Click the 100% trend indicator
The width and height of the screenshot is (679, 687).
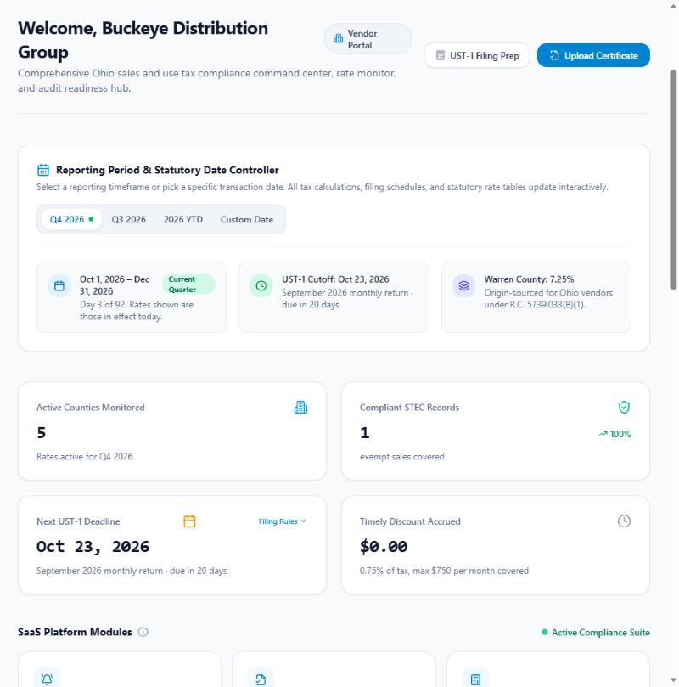pyautogui.click(x=614, y=434)
